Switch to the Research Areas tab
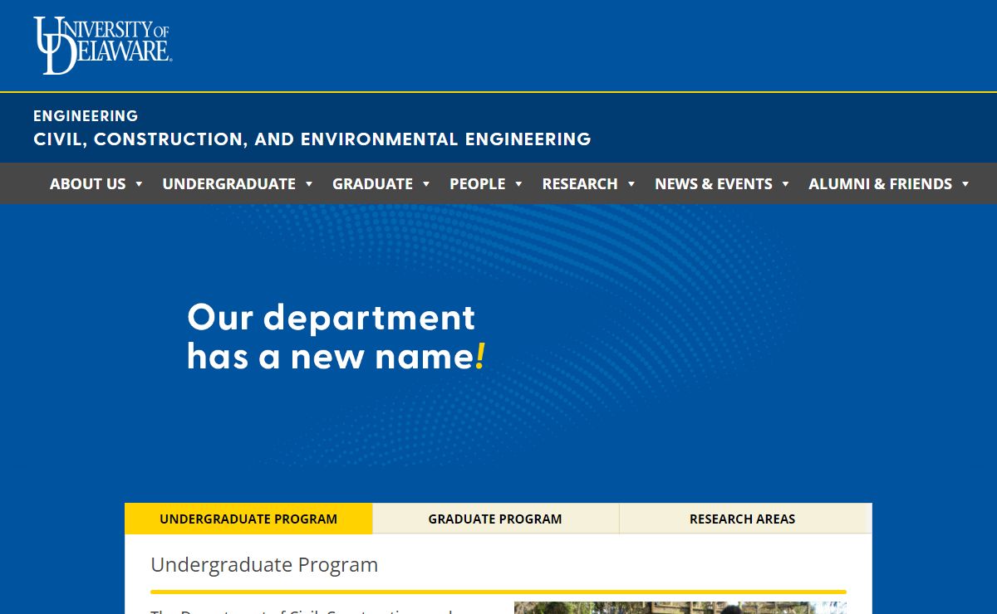 (x=743, y=519)
